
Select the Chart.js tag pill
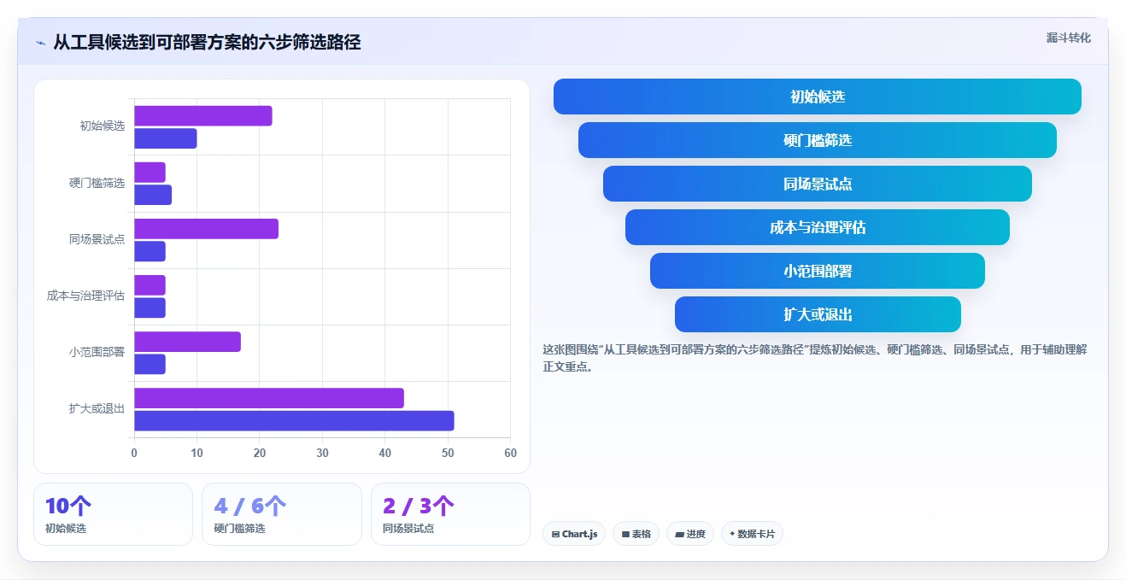tap(574, 534)
